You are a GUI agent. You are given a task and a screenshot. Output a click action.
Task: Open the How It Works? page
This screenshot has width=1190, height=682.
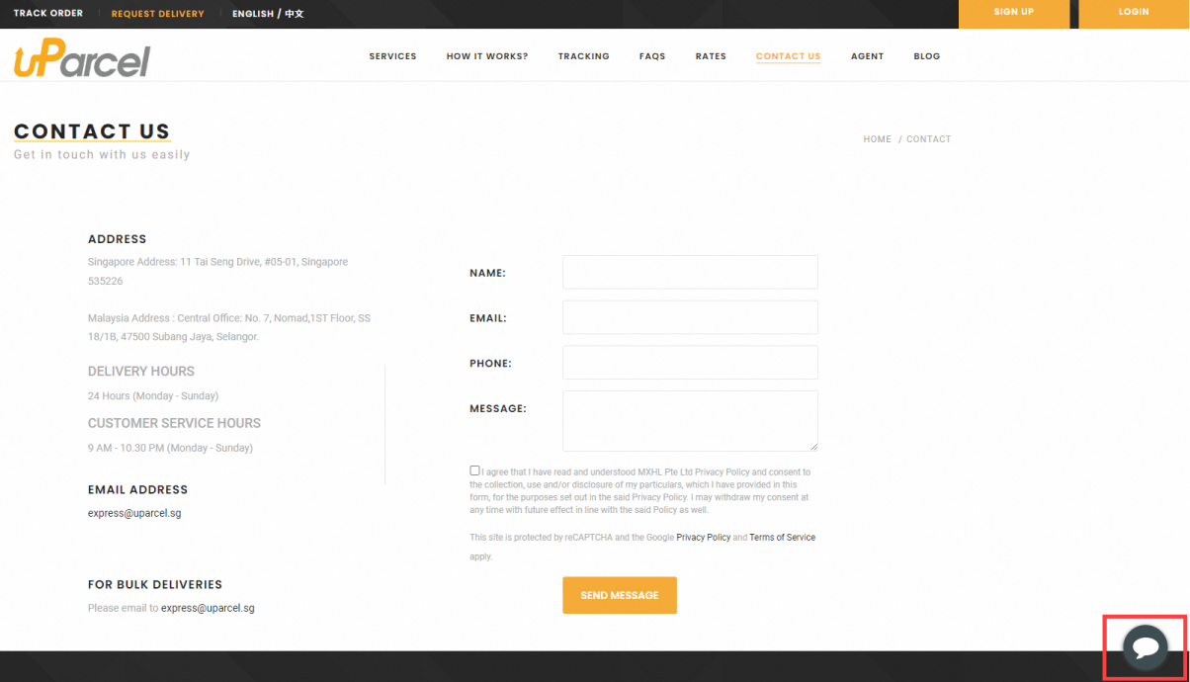pyautogui.click(x=487, y=56)
